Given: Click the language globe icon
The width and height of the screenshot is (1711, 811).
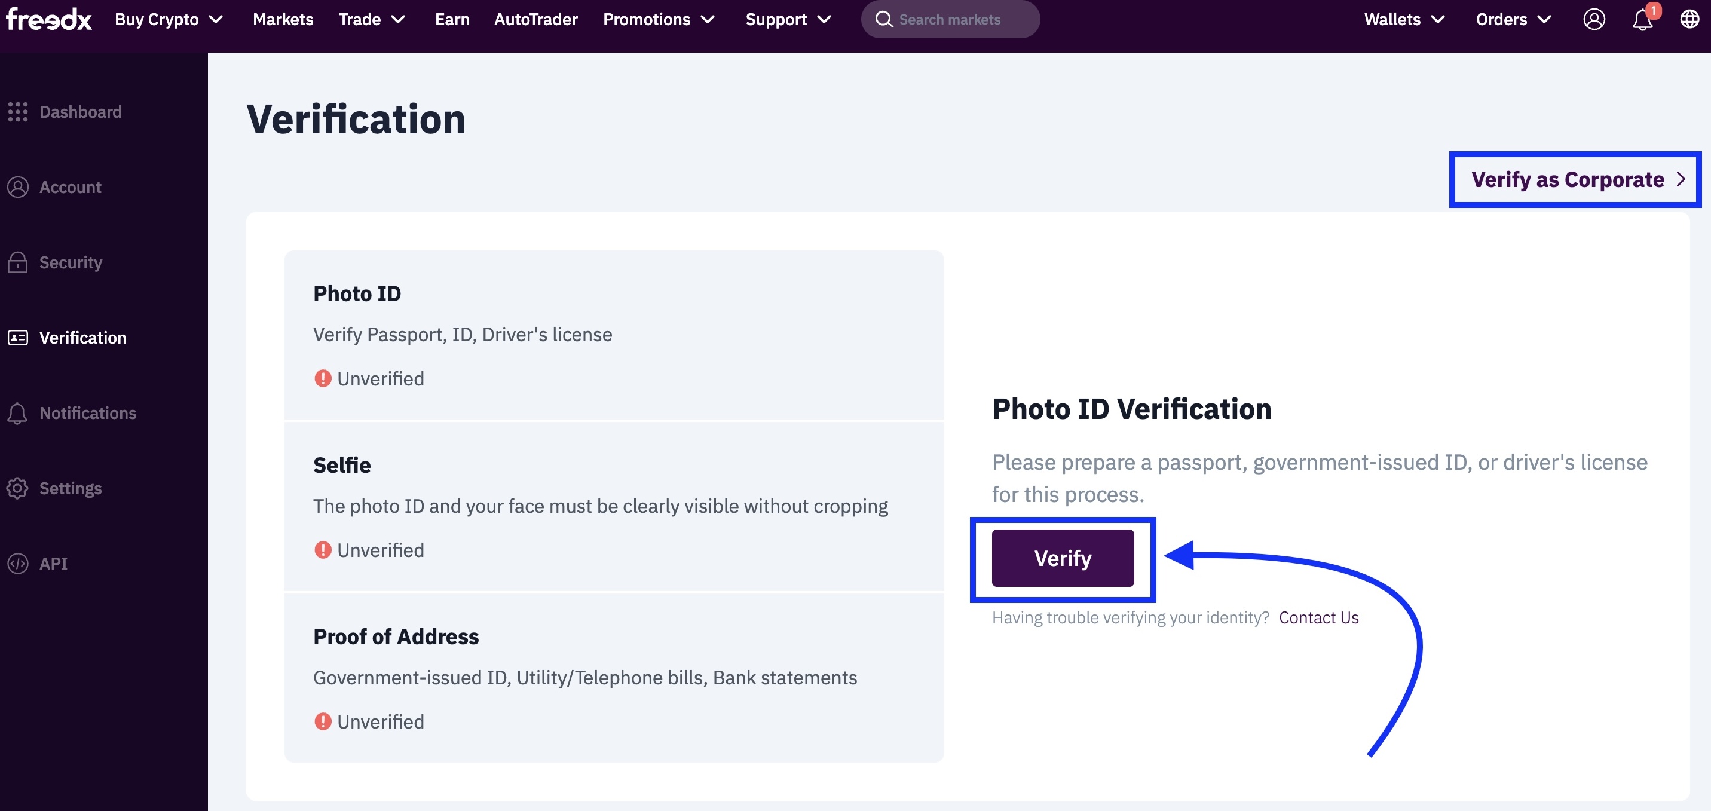Looking at the screenshot, I should click(1689, 19).
